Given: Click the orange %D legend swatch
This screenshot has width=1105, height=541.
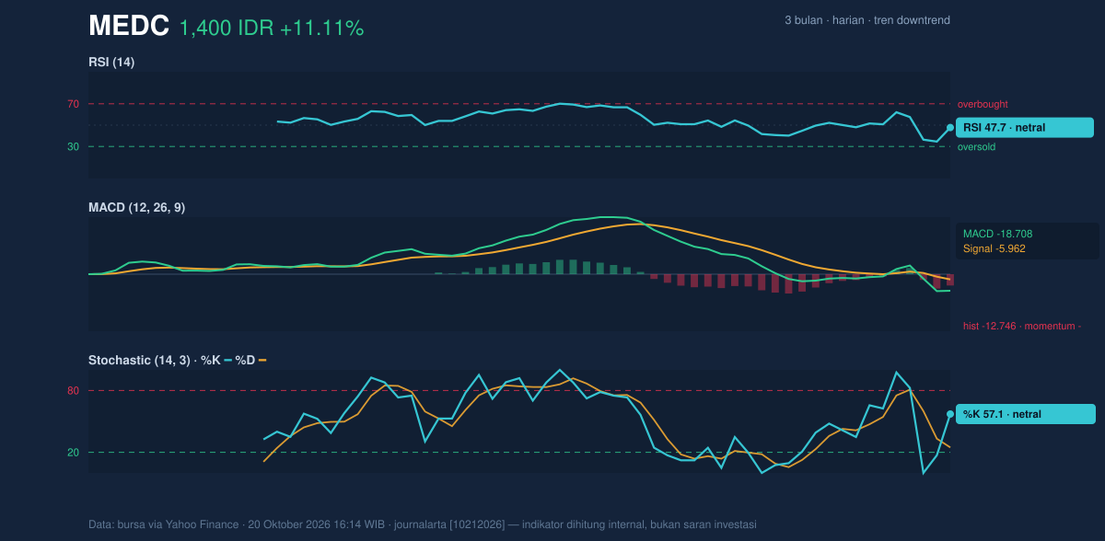Looking at the screenshot, I should coord(262,360).
